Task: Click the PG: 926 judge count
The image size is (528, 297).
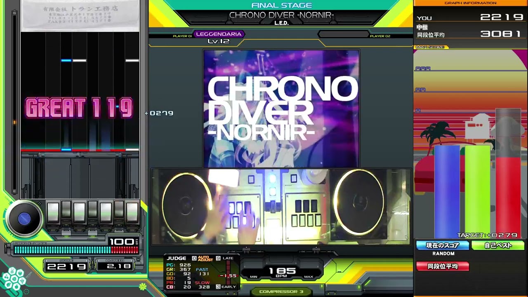Action: click(179, 265)
